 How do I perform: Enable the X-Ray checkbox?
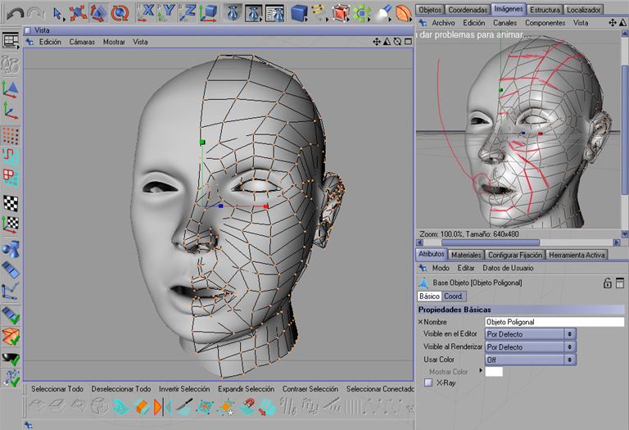pyautogui.click(x=428, y=382)
